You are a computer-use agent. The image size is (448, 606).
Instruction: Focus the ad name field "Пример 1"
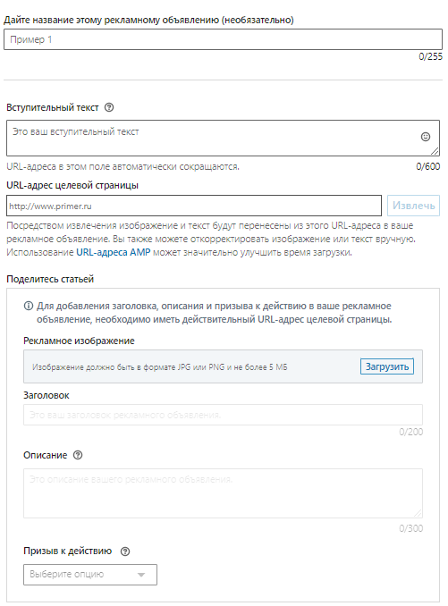point(223,39)
